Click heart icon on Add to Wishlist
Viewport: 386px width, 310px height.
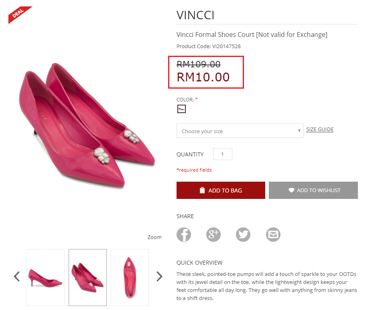pyautogui.click(x=291, y=190)
